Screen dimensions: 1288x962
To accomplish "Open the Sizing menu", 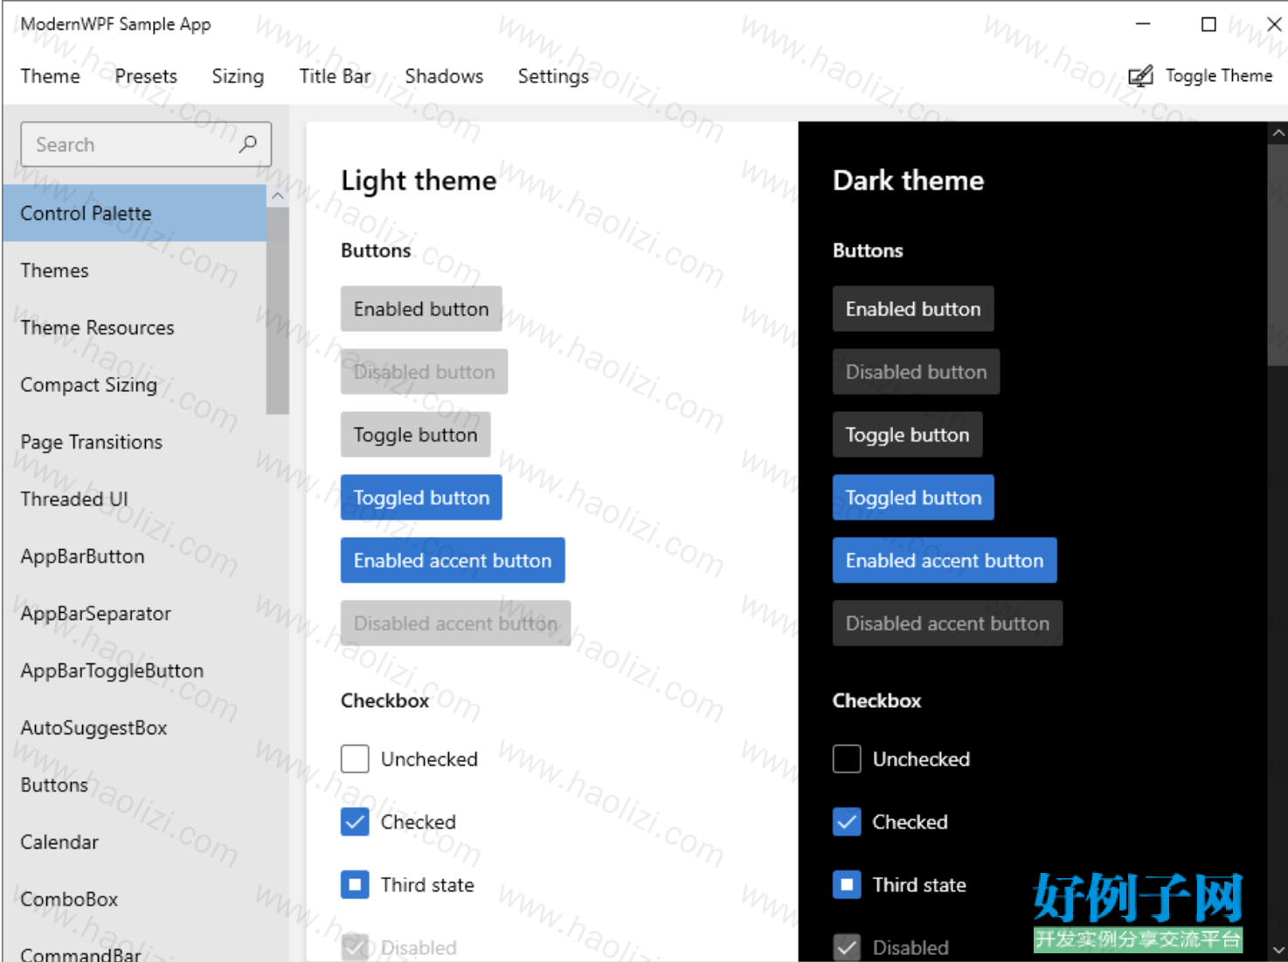I will tap(238, 76).
